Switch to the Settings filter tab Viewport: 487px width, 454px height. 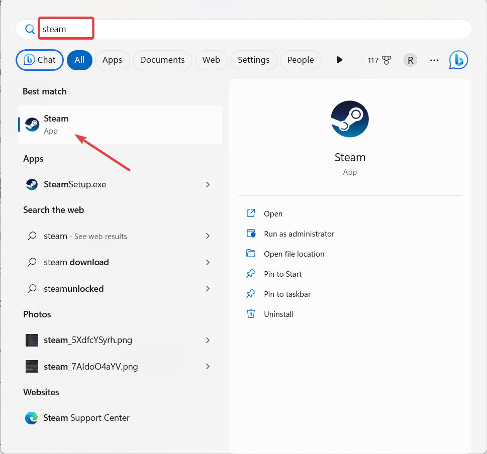click(x=254, y=60)
